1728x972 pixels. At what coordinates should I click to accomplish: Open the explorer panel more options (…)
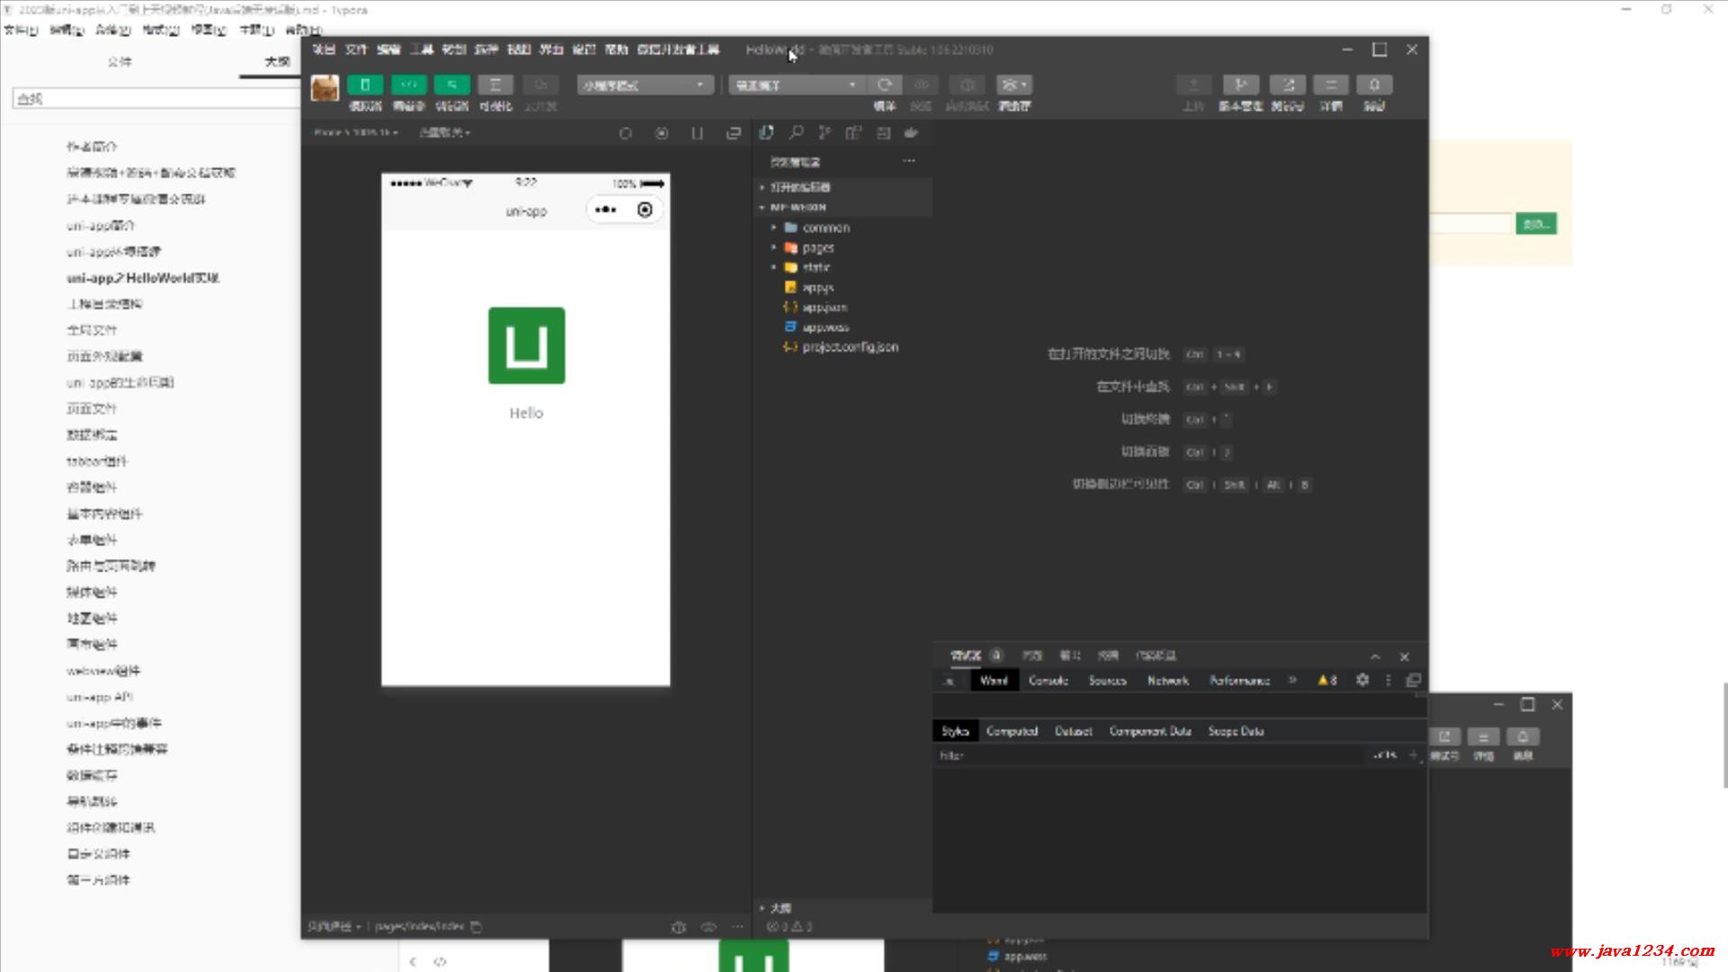[x=909, y=161]
